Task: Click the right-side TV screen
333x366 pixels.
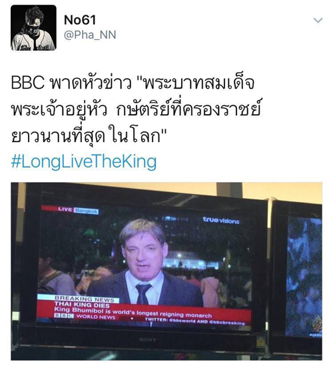Action: pos(304,277)
